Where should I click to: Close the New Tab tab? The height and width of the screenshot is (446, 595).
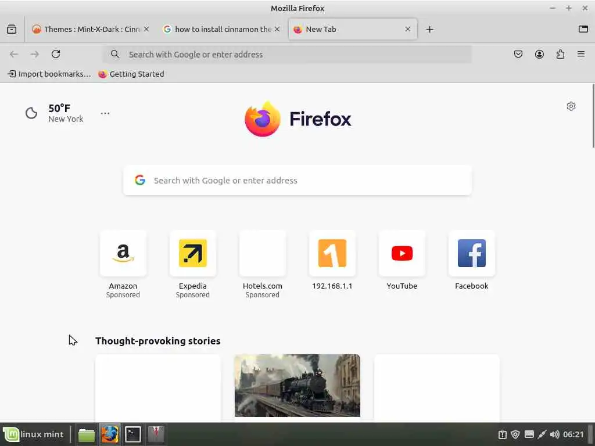(408, 29)
